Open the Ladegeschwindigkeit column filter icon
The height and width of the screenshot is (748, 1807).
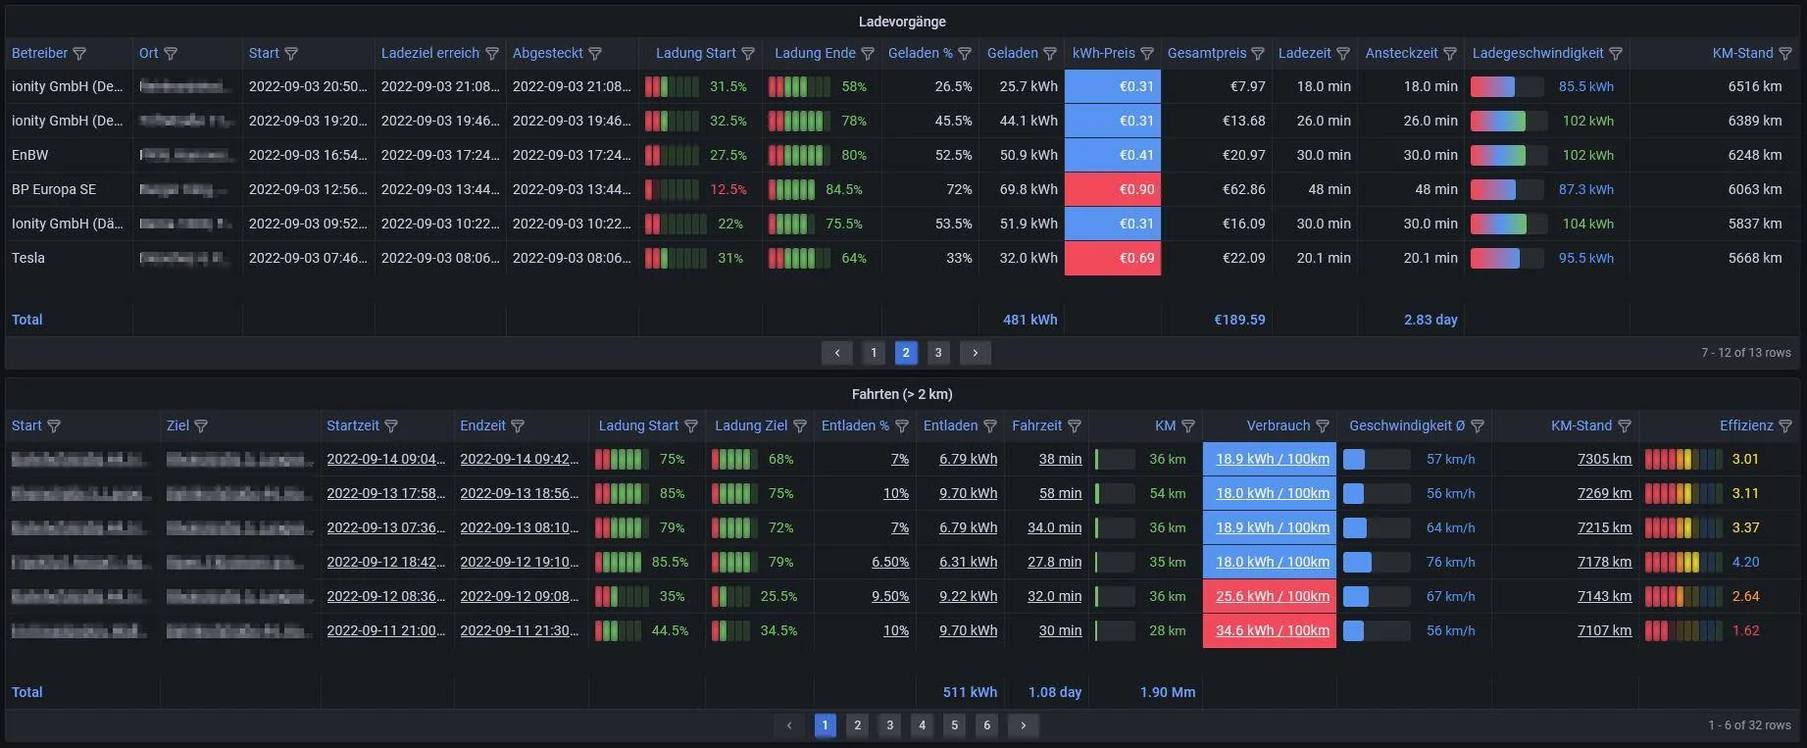(1616, 54)
